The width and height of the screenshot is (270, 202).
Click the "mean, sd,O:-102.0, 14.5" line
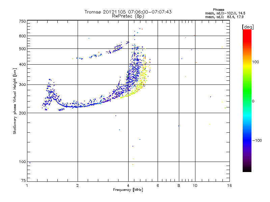[x=225, y=13]
